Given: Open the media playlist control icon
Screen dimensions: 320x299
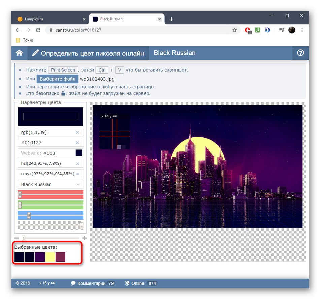Looking at the screenshot, I should 282,30.
